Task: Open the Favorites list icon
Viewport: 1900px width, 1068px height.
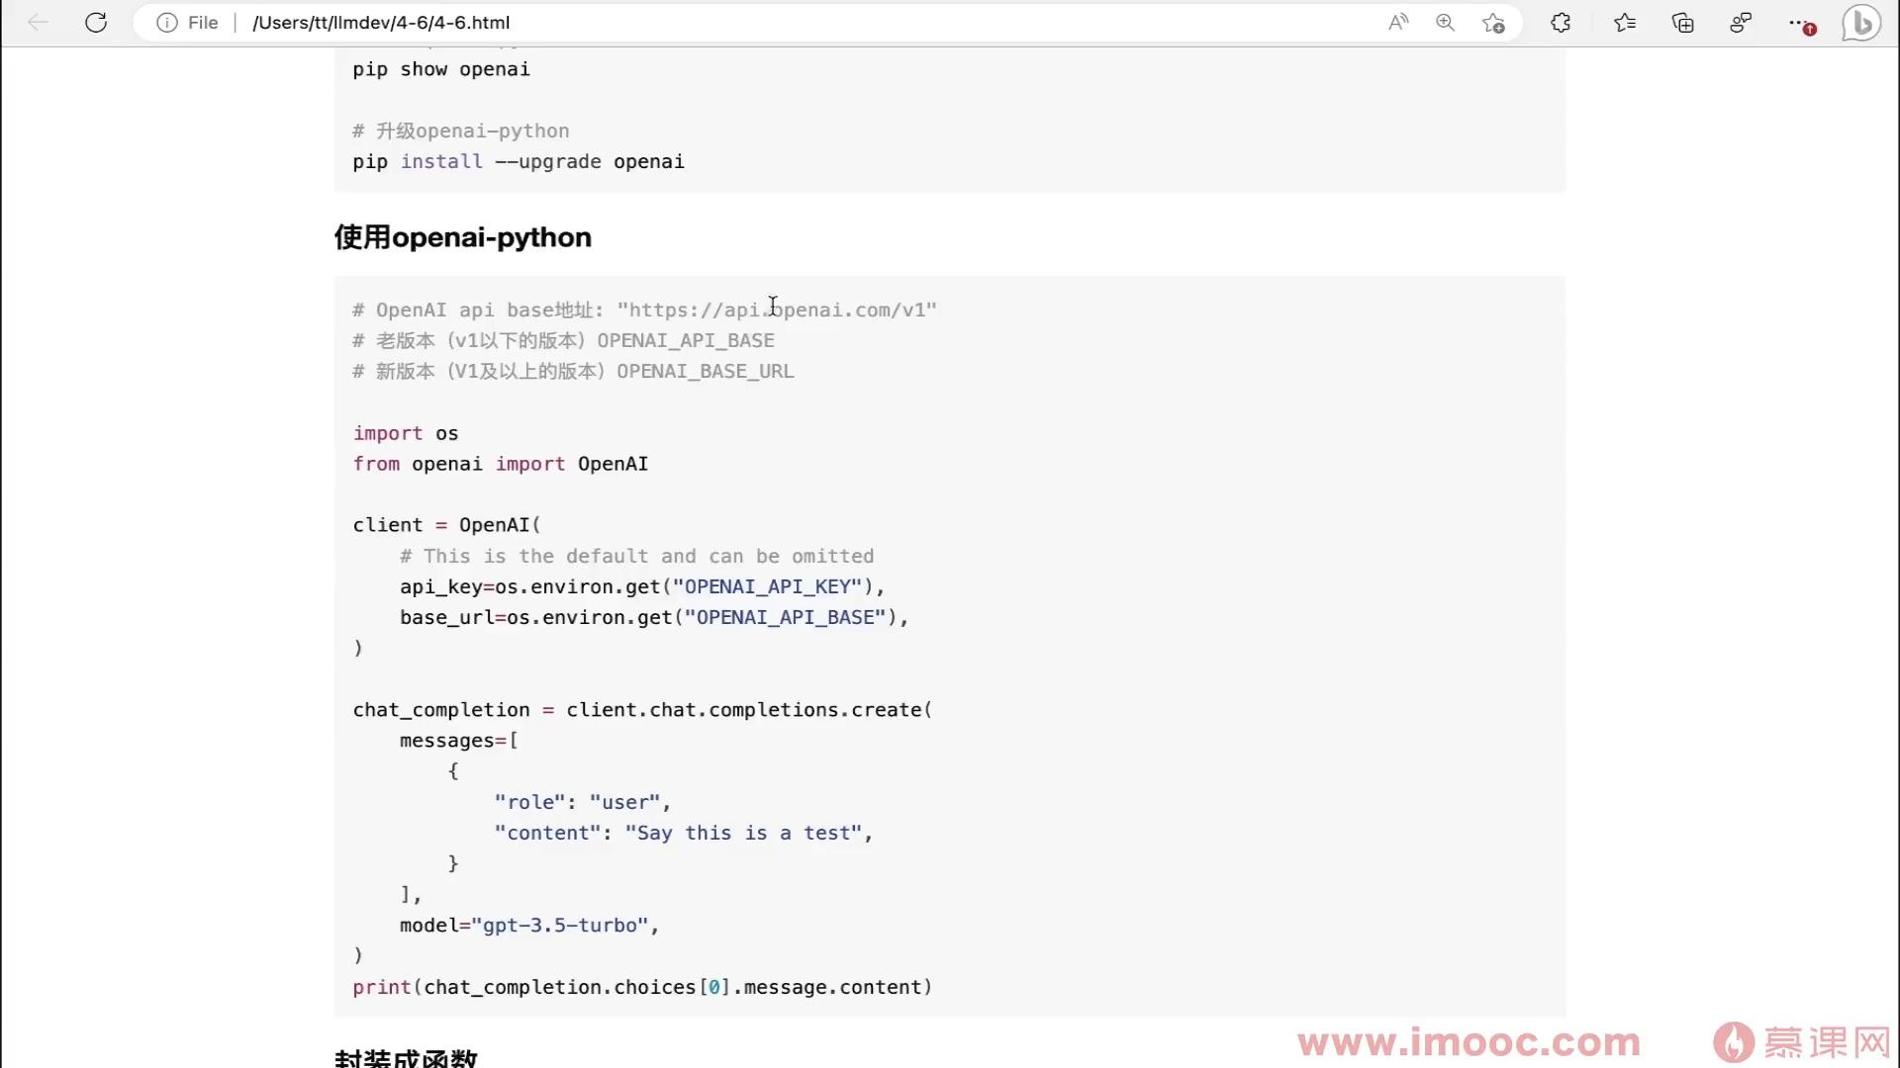Action: tap(1624, 22)
